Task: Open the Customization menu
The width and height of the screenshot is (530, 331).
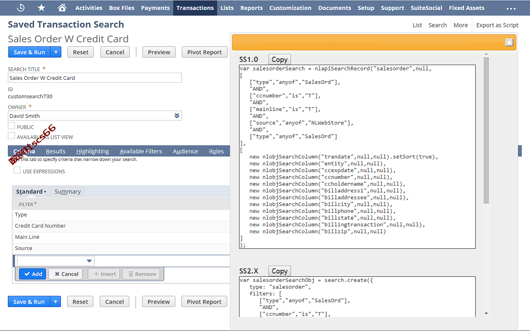Action: (290, 8)
